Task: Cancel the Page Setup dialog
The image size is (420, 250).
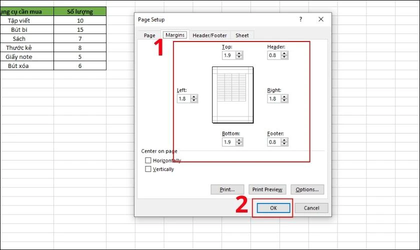Action: [x=311, y=208]
